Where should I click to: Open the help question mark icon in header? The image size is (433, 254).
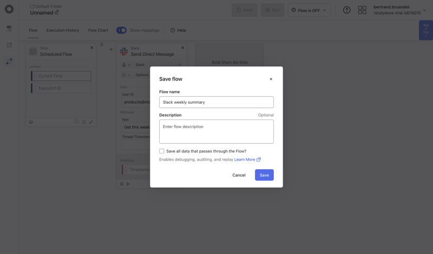(x=346, y=10)
